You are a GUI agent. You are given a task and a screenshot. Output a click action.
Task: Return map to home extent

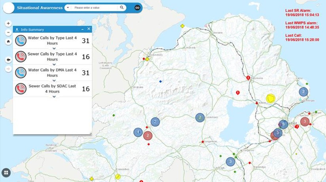8,42
